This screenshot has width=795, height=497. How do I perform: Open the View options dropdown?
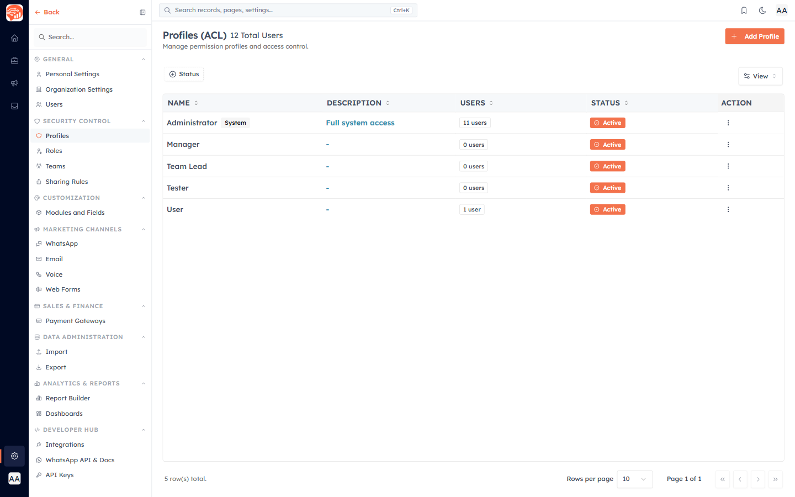tap(760, 76)
